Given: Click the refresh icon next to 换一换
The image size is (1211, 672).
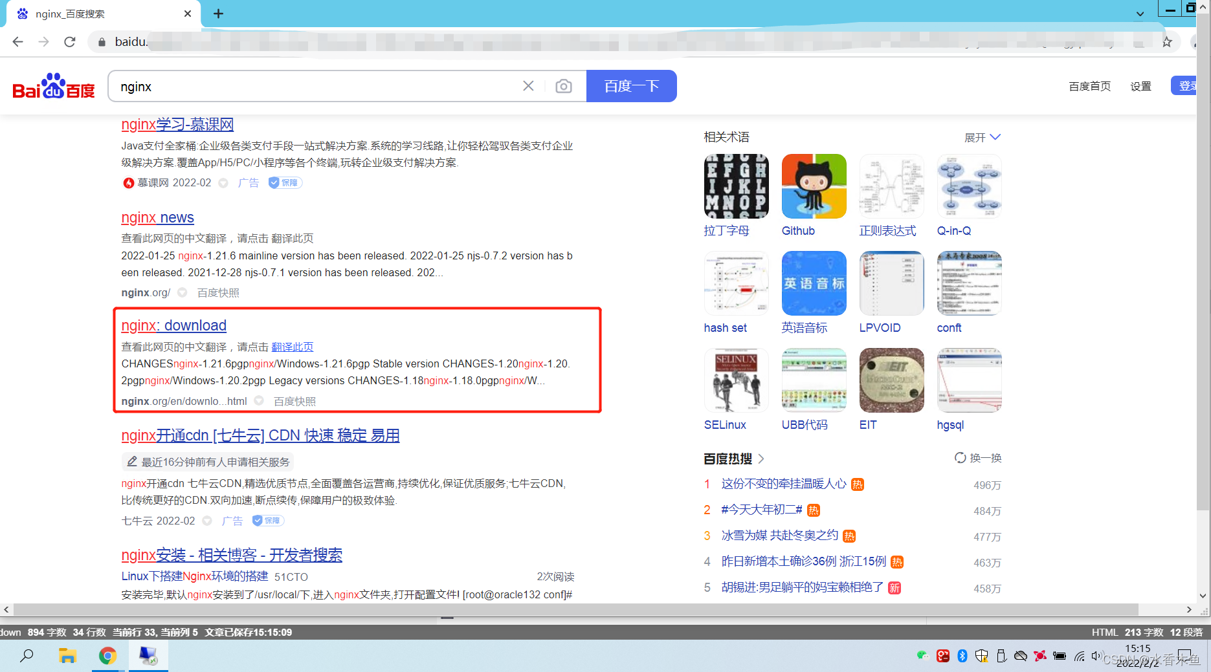Looking at the screenshot, I should [960, 458].
